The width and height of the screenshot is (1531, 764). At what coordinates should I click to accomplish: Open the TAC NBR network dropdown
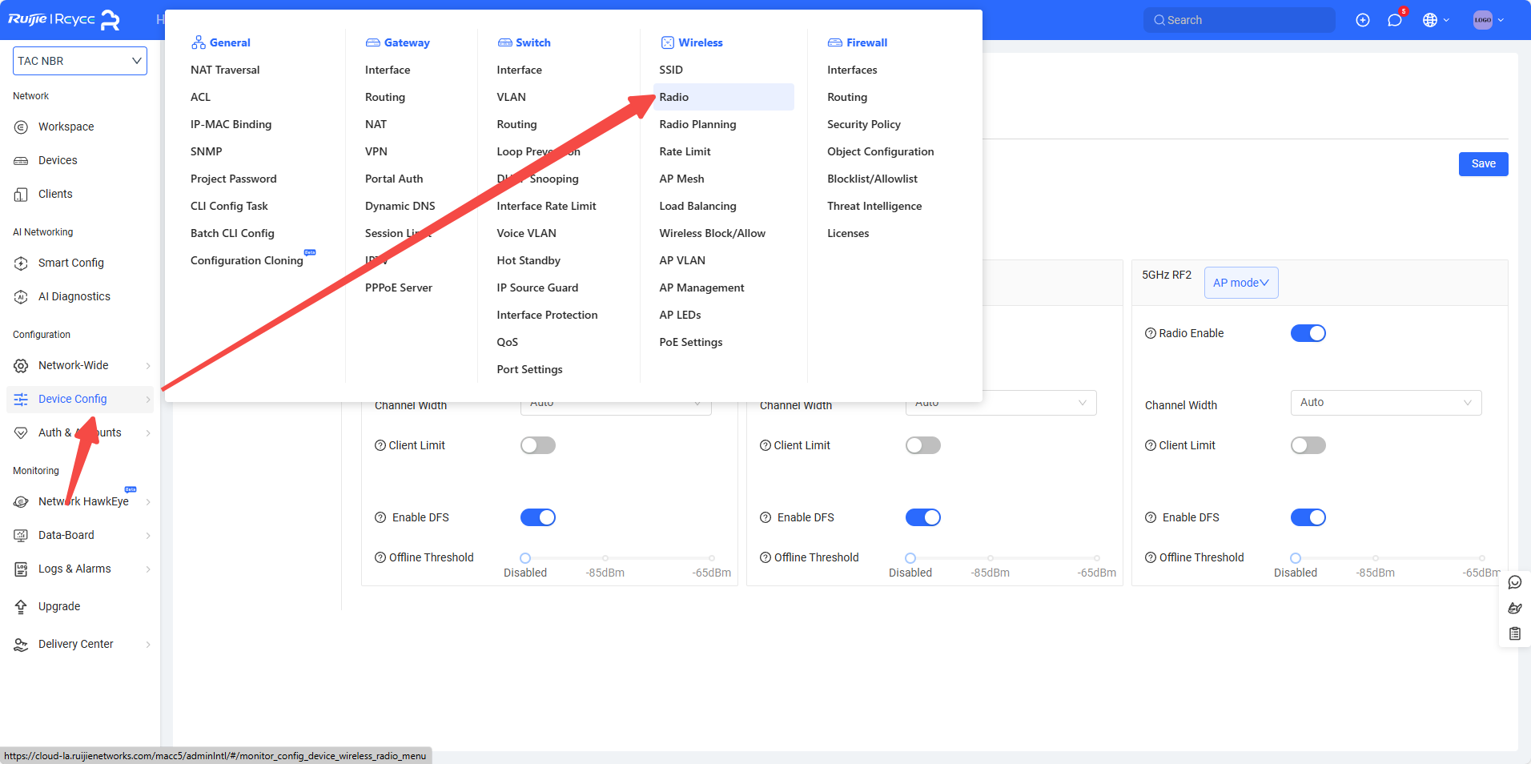click(80, 61)
